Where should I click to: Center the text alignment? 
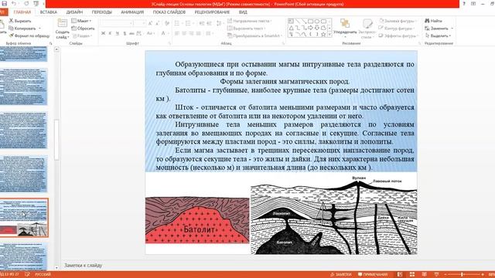point(184,33)
